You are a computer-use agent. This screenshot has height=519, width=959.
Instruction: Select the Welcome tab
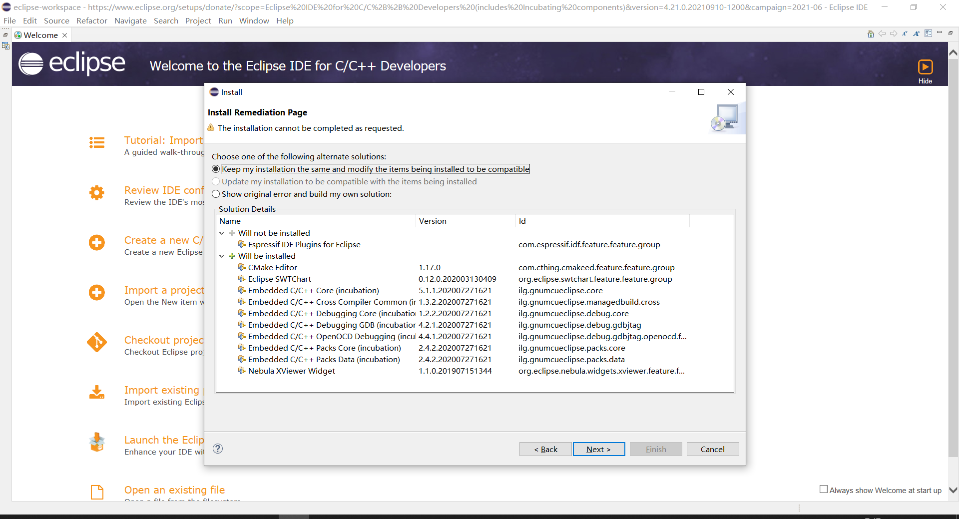tap(41, 35)
